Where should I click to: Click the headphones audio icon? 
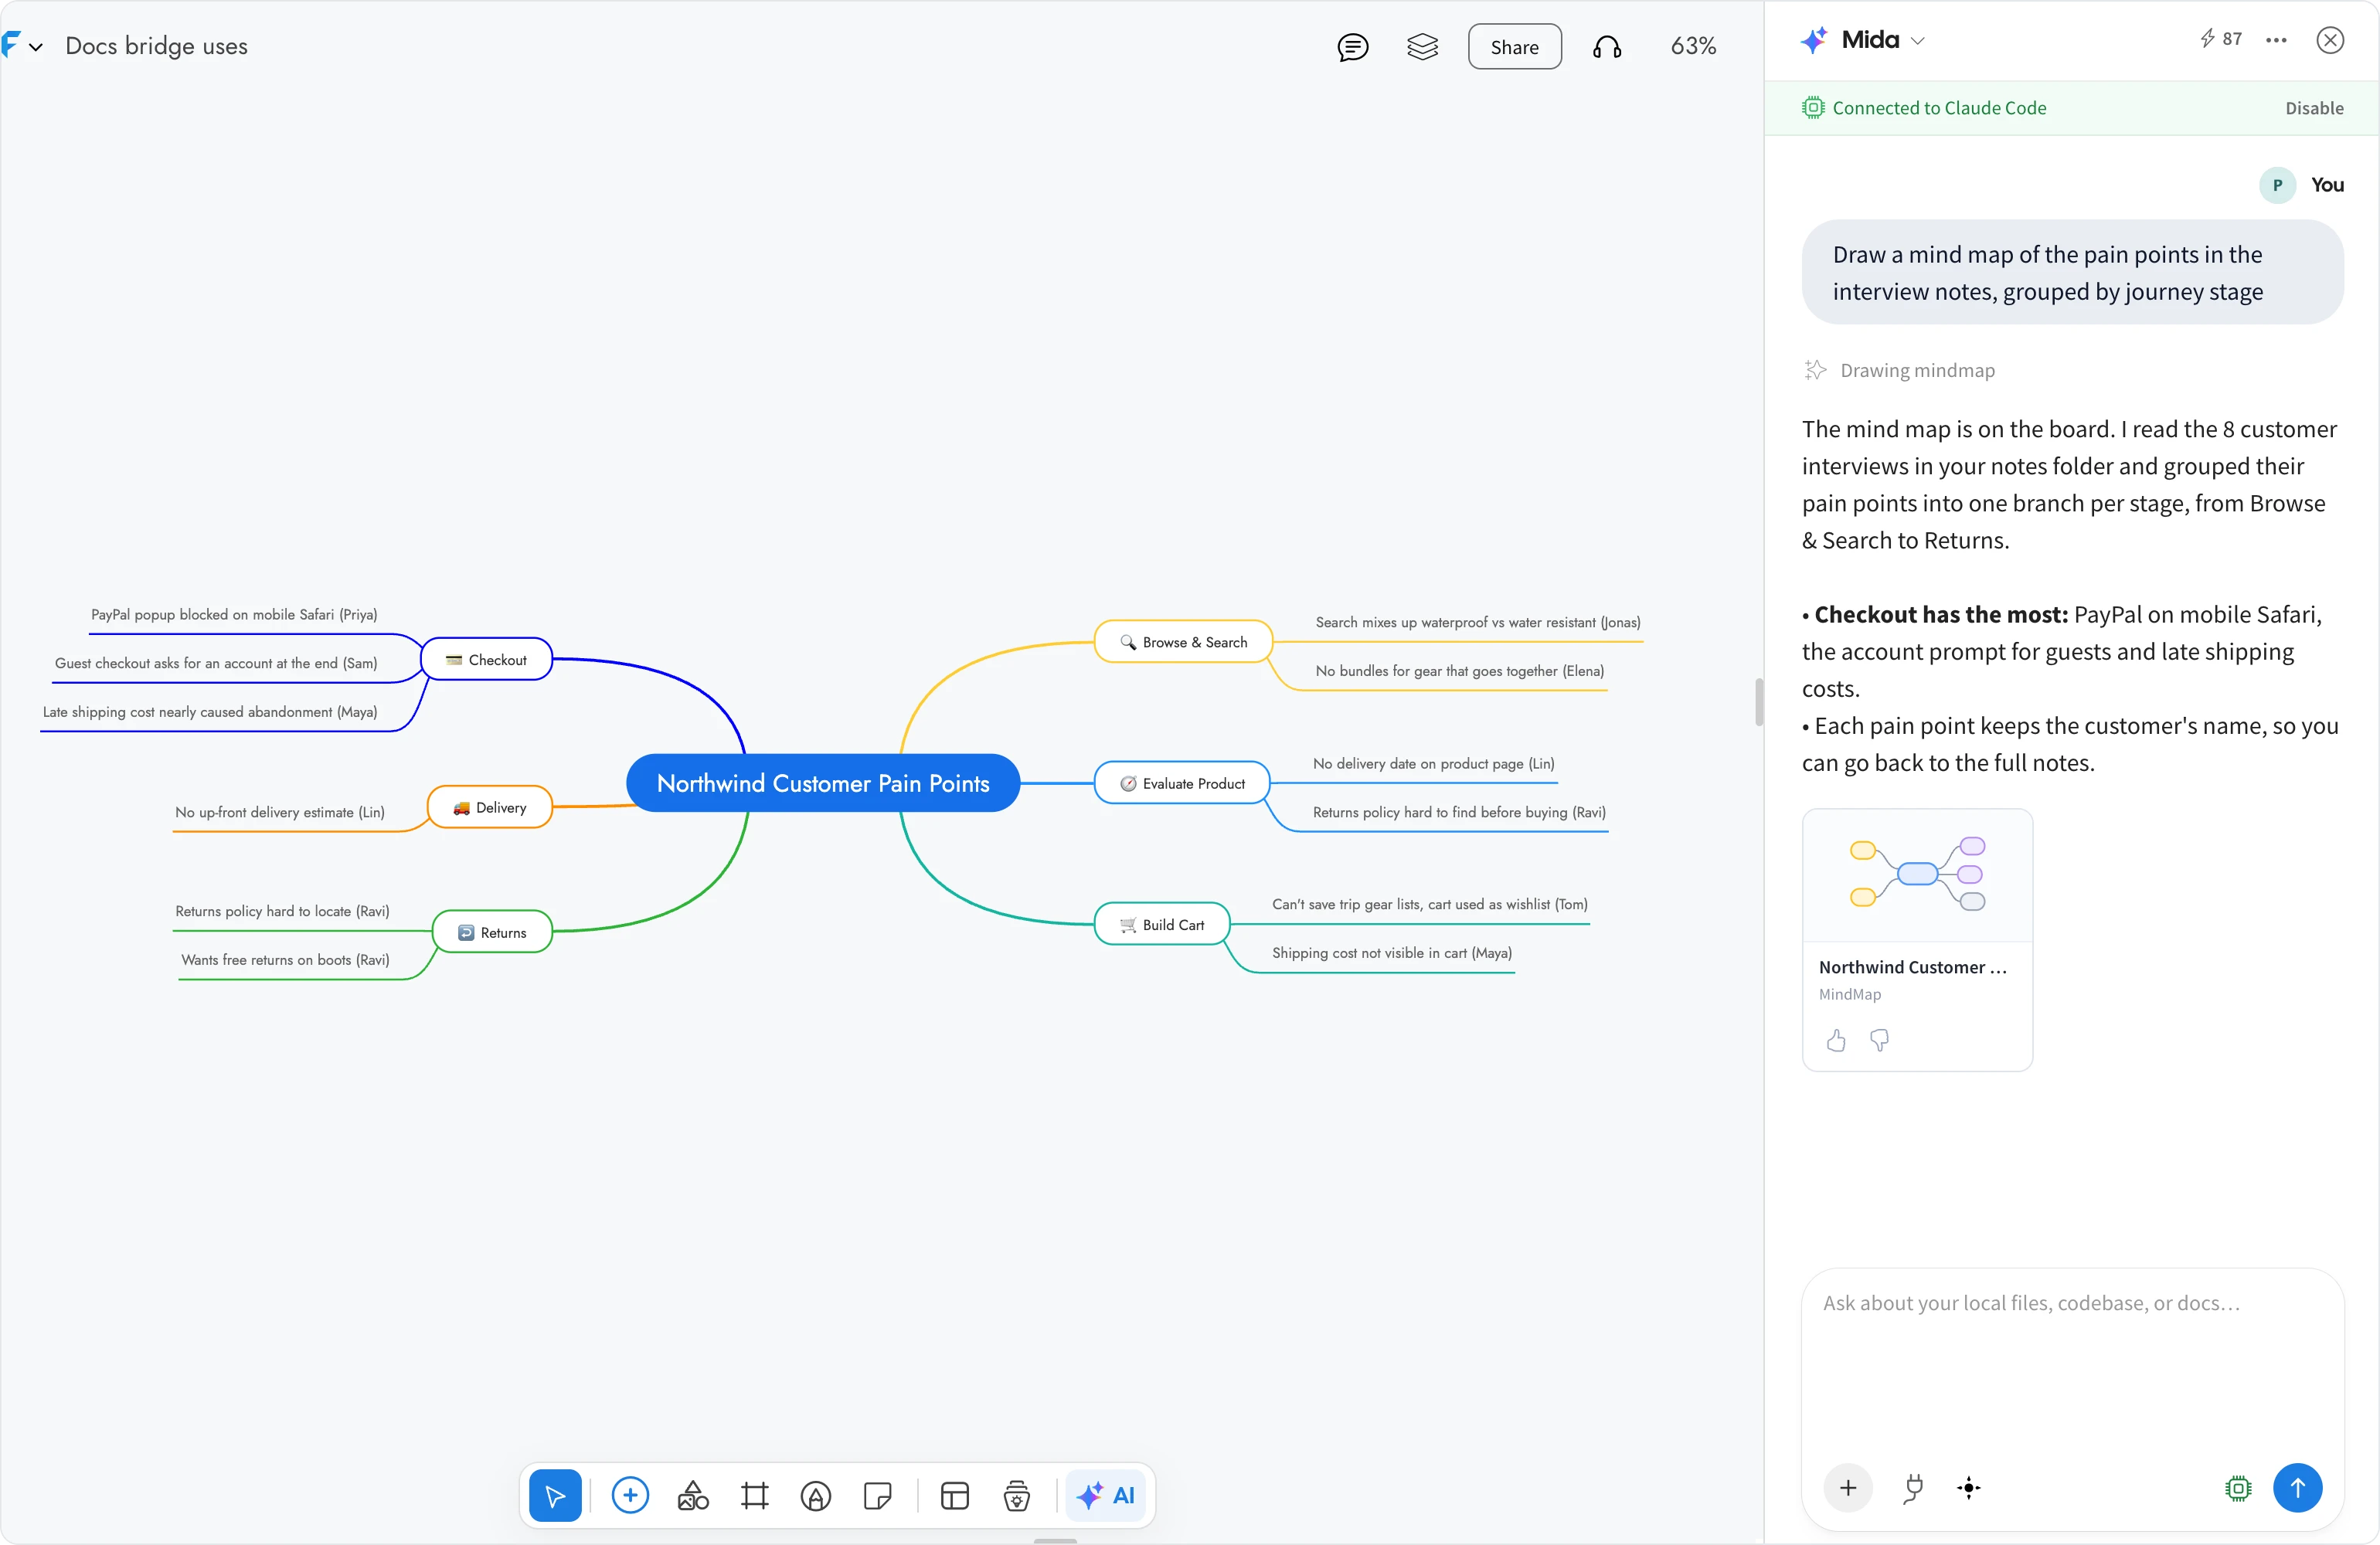pos(1607,47)
